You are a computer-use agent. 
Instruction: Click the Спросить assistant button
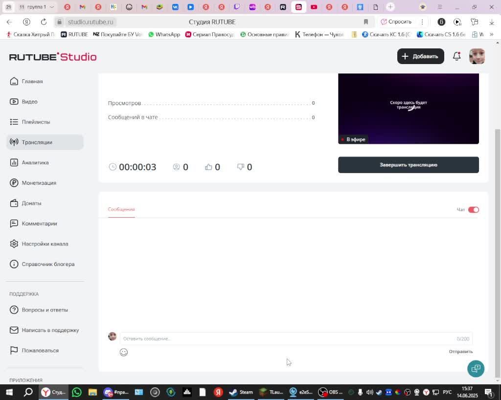[x=396, y=22]
